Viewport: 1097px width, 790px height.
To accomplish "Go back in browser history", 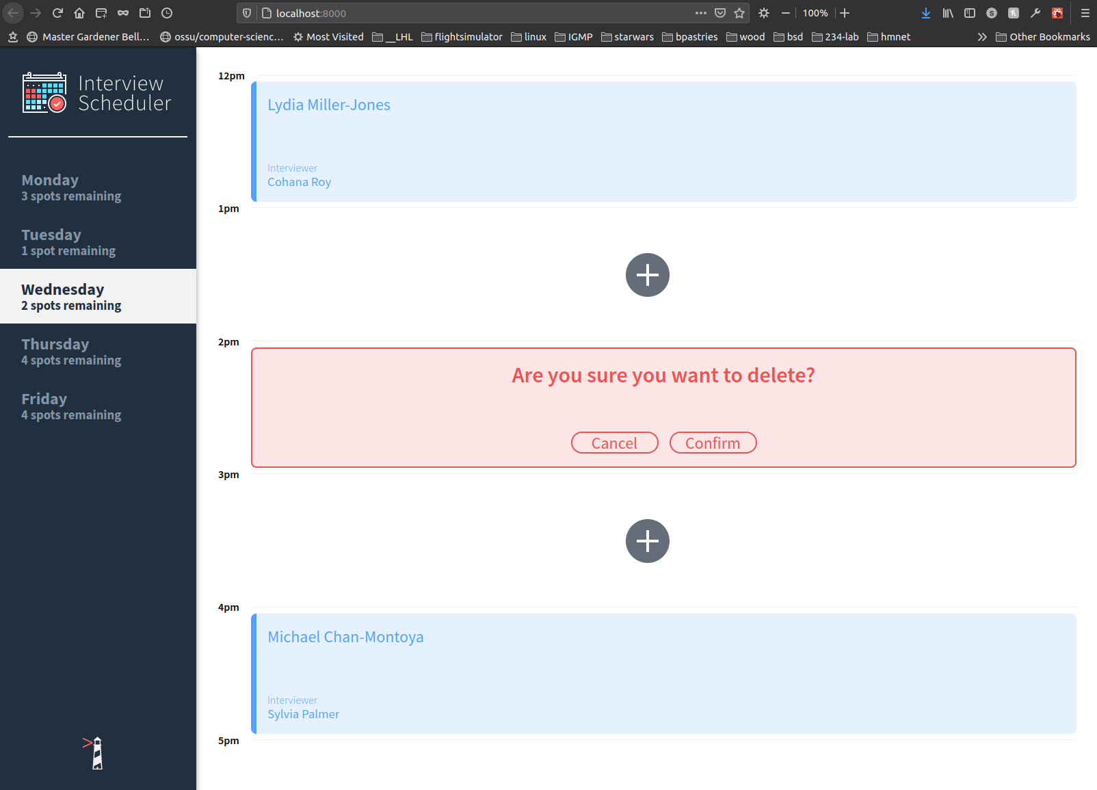I will [14, 13].
